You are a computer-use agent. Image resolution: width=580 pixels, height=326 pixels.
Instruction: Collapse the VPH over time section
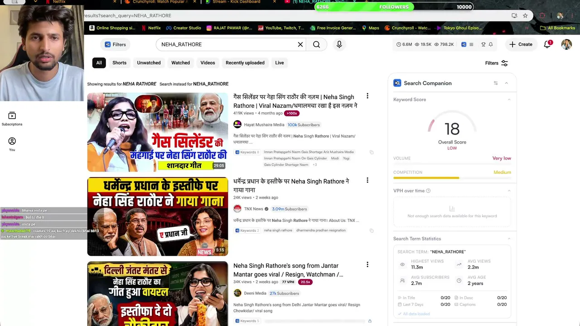509,191
